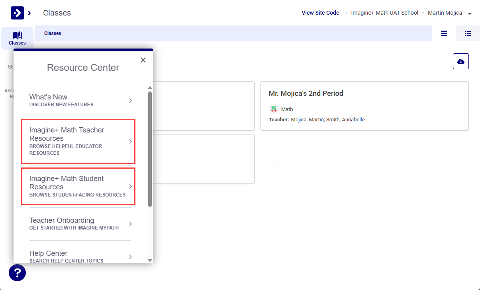480x290 pixels.
Task: Open the Classes sidebar item
Action: [x=17, y=38]
